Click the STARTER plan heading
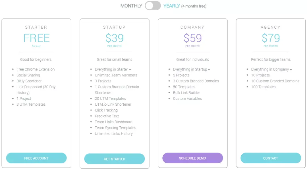This screenshot has height=175, width=307. 36,27
